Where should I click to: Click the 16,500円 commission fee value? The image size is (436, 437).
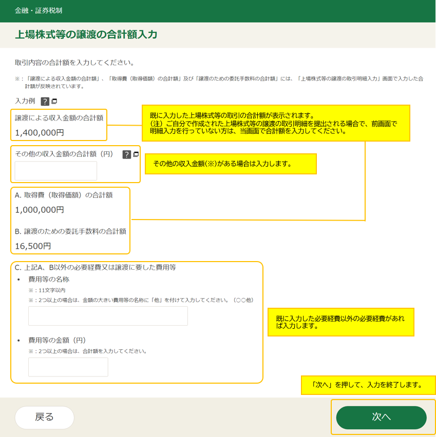33,246
